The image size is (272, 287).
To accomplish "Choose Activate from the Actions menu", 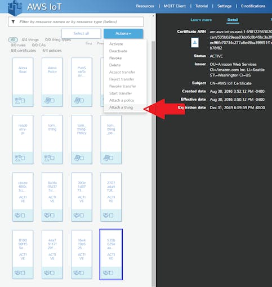I will point(116,44).
